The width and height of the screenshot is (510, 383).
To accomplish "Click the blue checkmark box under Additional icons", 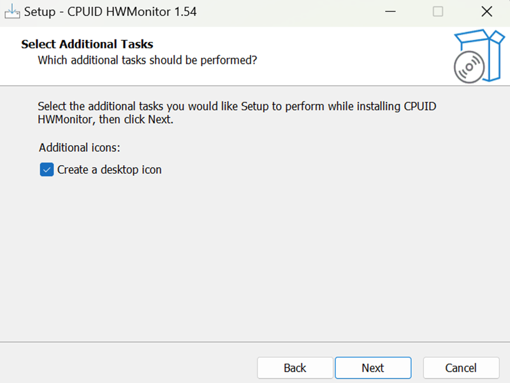I will (x=47, y=170).
